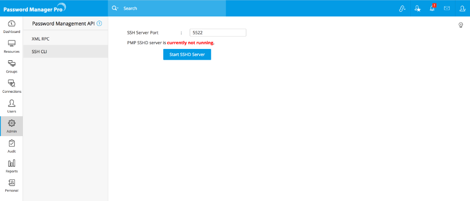Click into the SSH Server Port field
This screenshot has width=470, height=201.
[218, 32]
